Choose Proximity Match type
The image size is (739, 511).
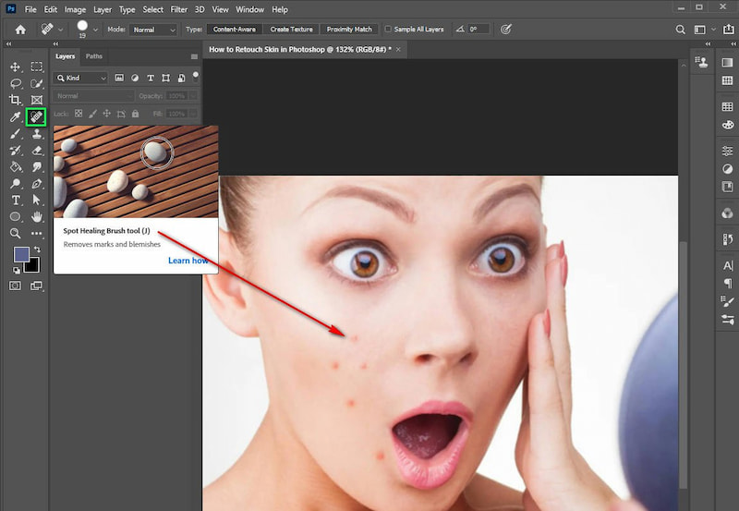(x=349, y=30)
